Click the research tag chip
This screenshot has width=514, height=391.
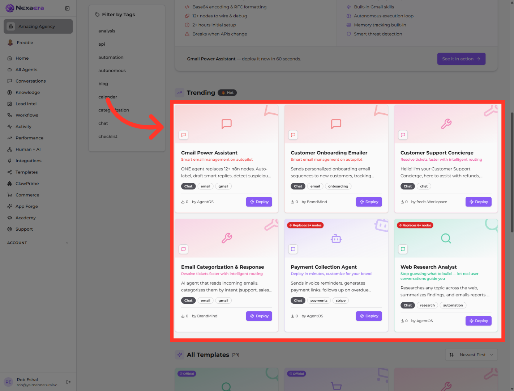click(x=427, y=306)
